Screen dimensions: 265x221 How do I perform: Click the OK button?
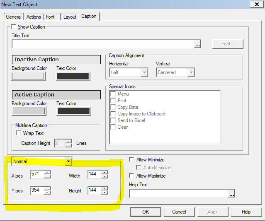146,212
